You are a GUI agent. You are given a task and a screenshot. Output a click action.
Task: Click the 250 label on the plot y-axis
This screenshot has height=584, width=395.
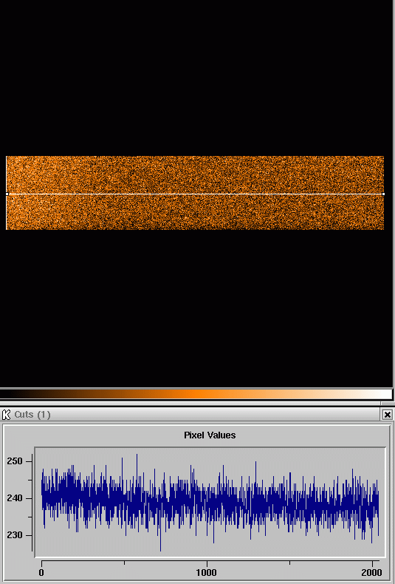tap(15, 461)
